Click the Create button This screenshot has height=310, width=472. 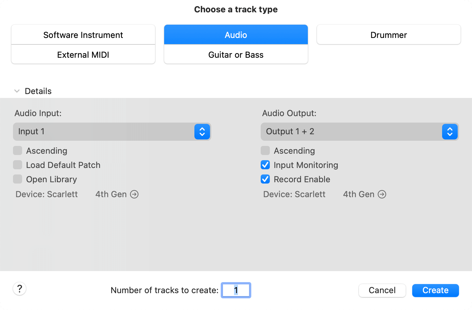435,290
